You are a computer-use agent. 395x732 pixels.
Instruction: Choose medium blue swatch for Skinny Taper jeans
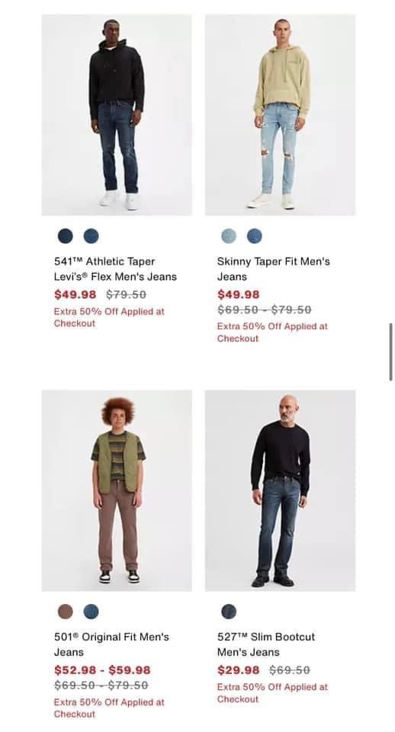pyautogui.click(x=255, y=236)
